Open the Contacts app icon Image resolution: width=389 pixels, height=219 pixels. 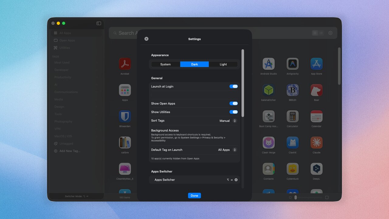tap(269, 169)
